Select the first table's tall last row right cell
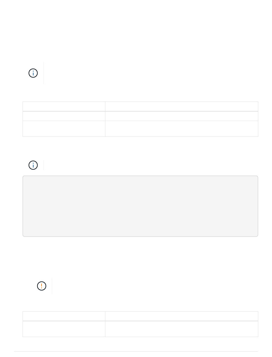This screenshot has width=272, height=357. (182, 129)
